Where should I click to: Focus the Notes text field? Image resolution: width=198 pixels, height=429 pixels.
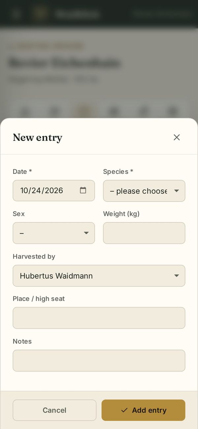coord(99,361)
